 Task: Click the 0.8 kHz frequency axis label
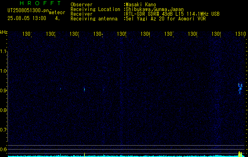click(4, 110)
